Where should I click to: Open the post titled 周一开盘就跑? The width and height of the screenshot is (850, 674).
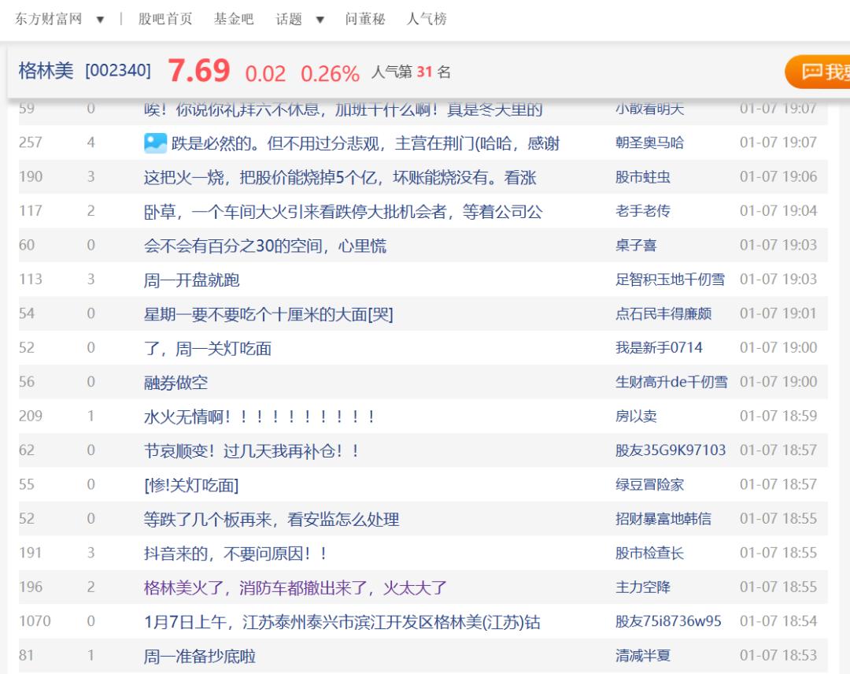tap(191, 280)
